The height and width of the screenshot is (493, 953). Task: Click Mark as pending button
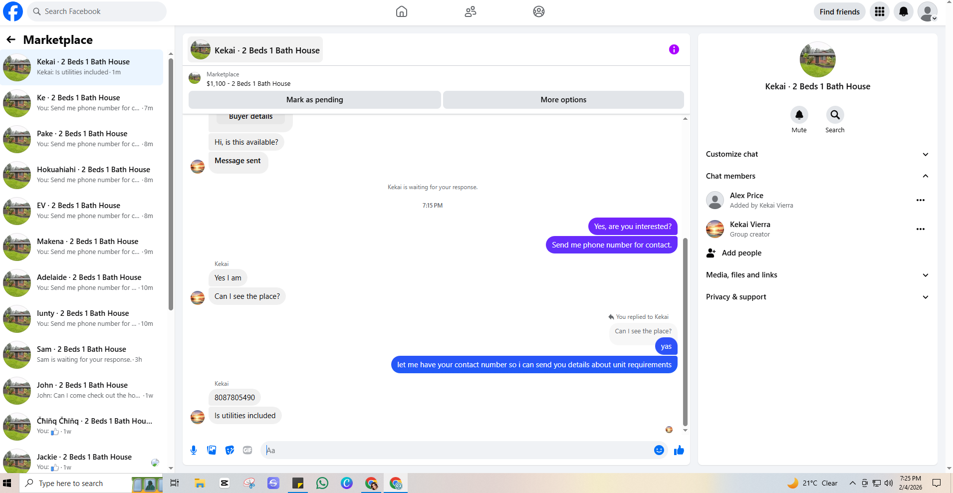click(315, 100)
